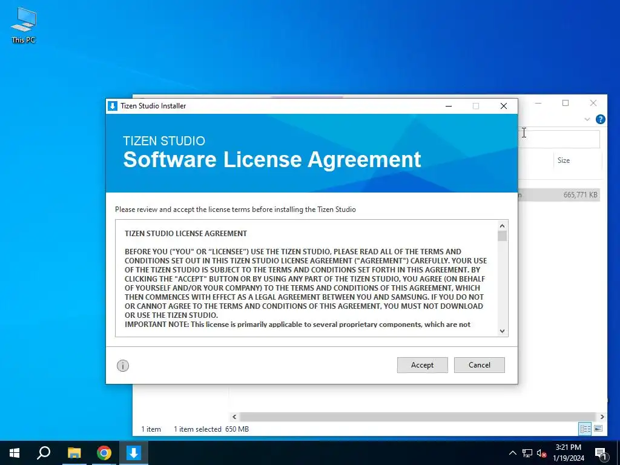Open File Explorer from taskbar

point(74,453)
